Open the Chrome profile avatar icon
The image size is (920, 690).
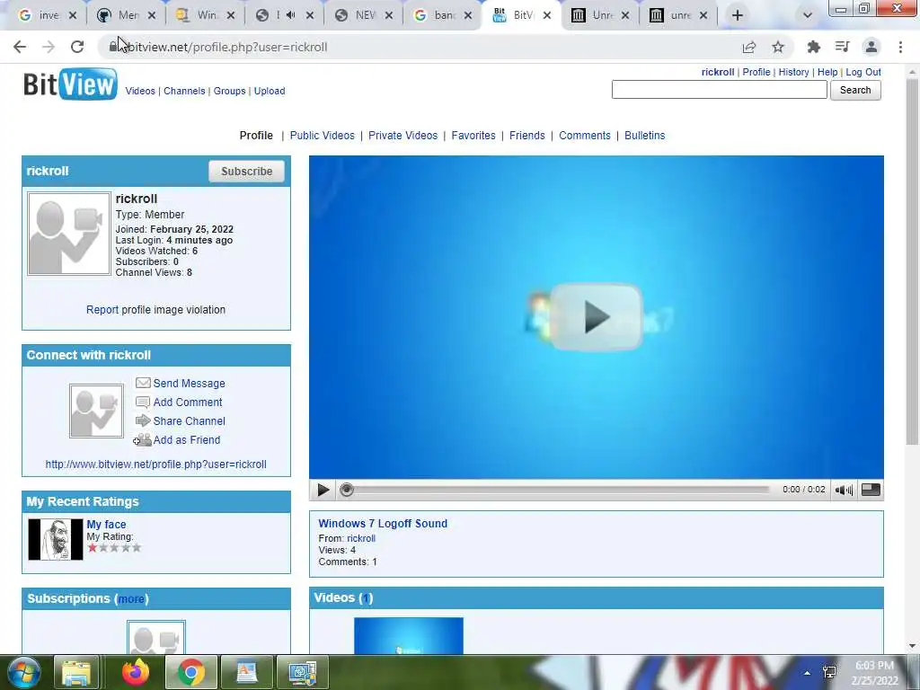coord(871,47)
